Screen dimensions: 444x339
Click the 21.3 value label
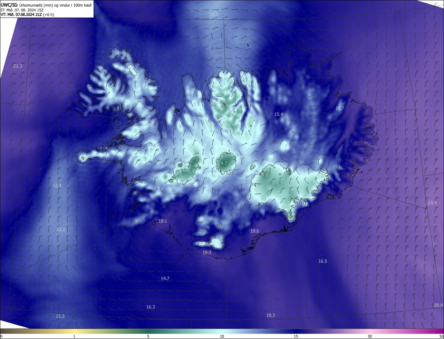(18, 66)
